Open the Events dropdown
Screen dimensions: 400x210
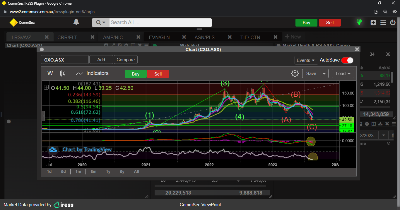tap(306, 60)
